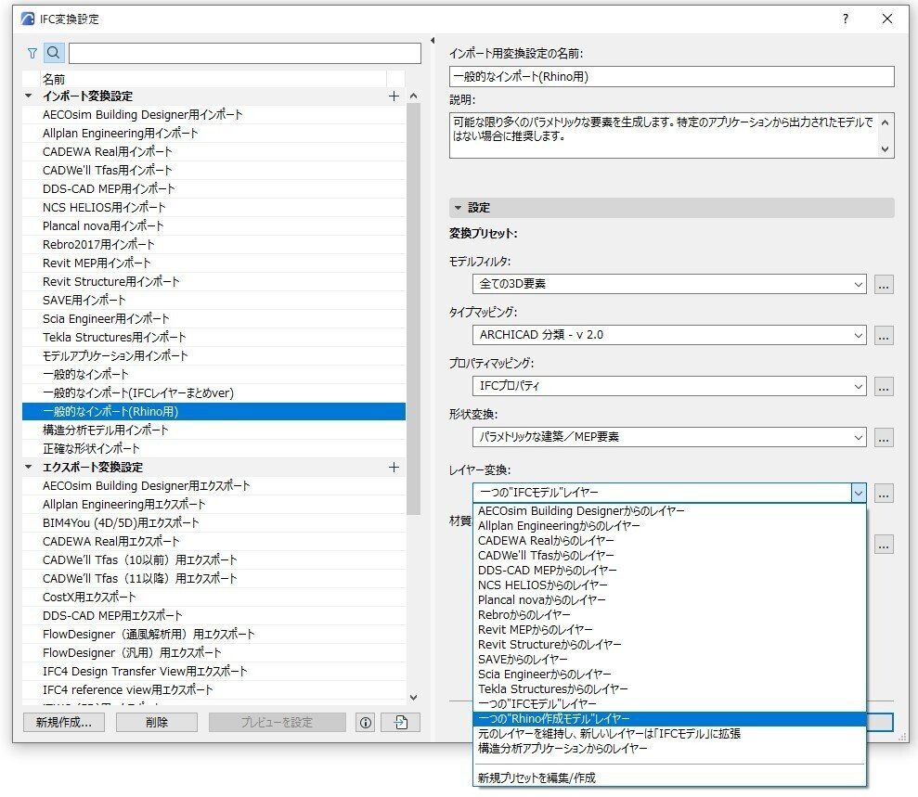Open the 形状変換 dropdown
The height and width of the screenshot is (797, 918).
click(669, 437)
